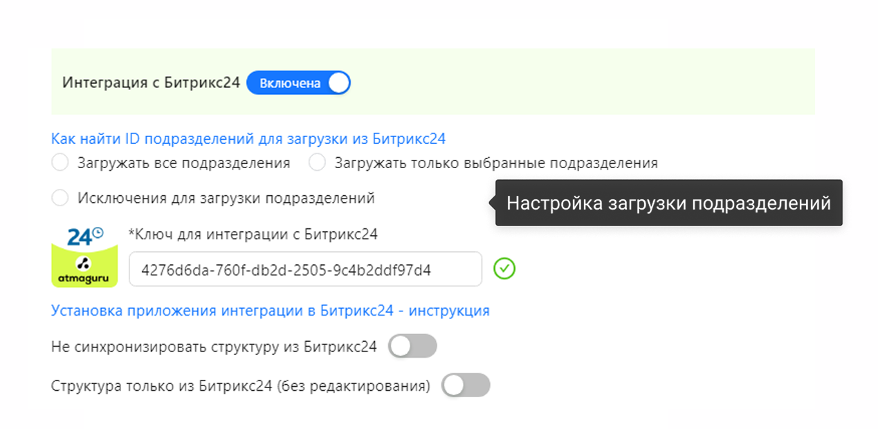The height and width of the screenshot is (429, 878).
Task: Focus the integration key input field
Action: pos(305,269)
